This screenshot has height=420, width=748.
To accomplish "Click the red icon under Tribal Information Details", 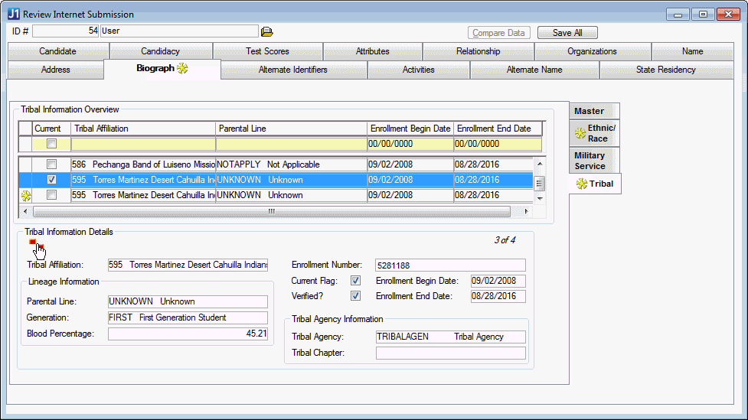I will [x=33, y=243].
